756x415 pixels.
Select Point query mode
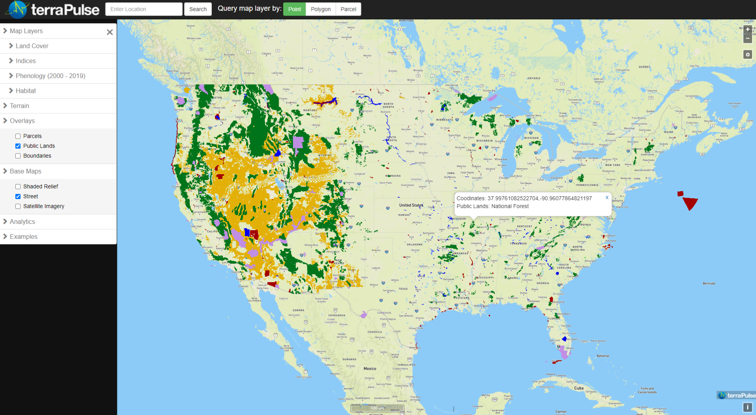295,9
